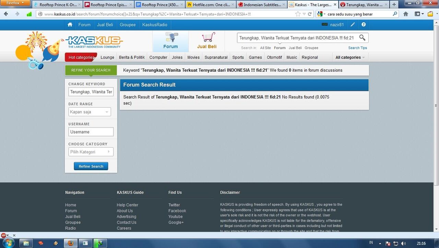Select the large Jual Beli section tab

click(x=207, y=41)
